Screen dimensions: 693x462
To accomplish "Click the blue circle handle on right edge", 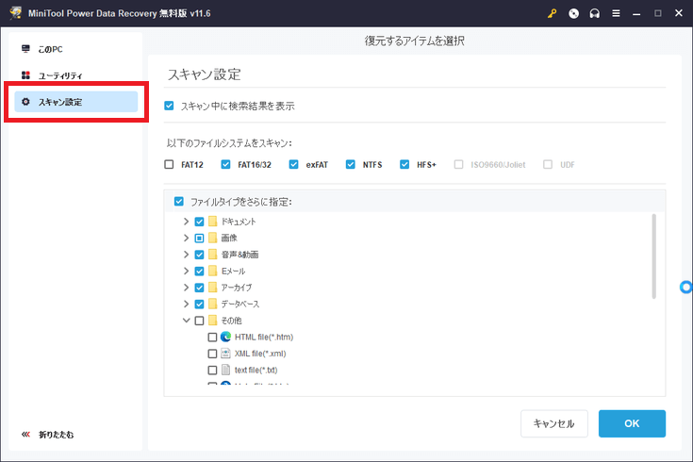I will pyautogui.click(x=686, y=287).
